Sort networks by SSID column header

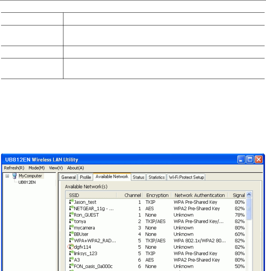pyautogui.click(x=91, y=195)
